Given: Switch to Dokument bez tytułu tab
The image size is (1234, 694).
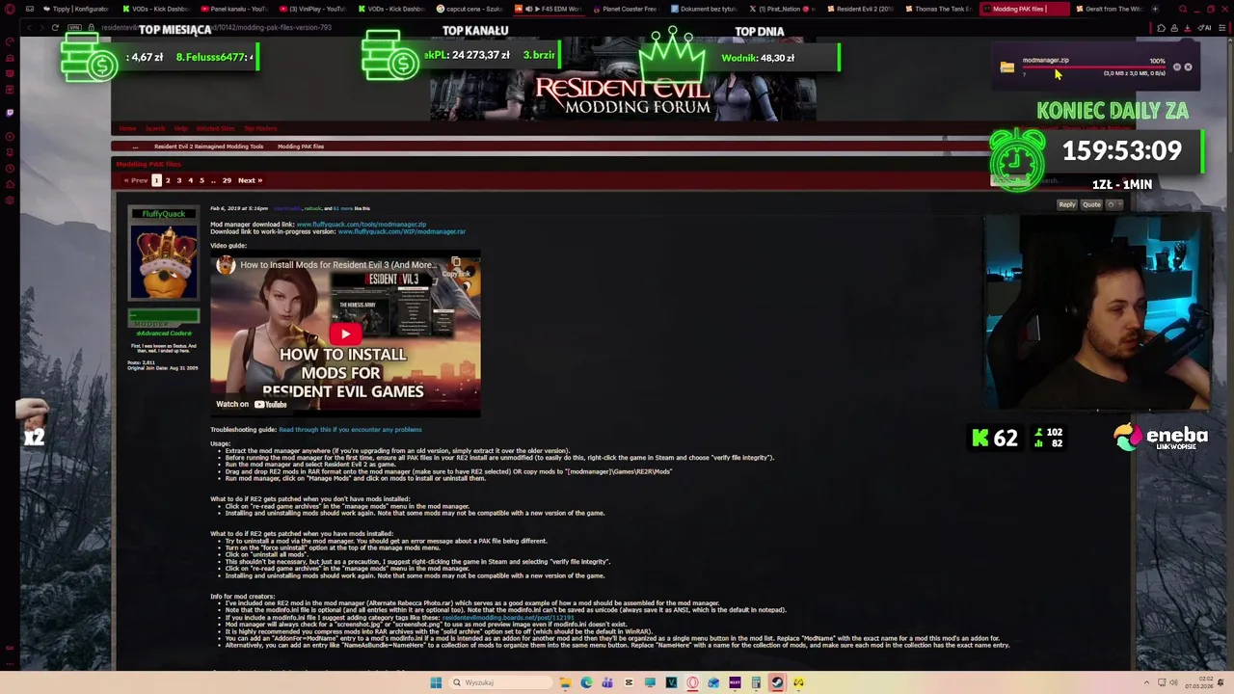Looking at the screenshot, I should (707, 9).
